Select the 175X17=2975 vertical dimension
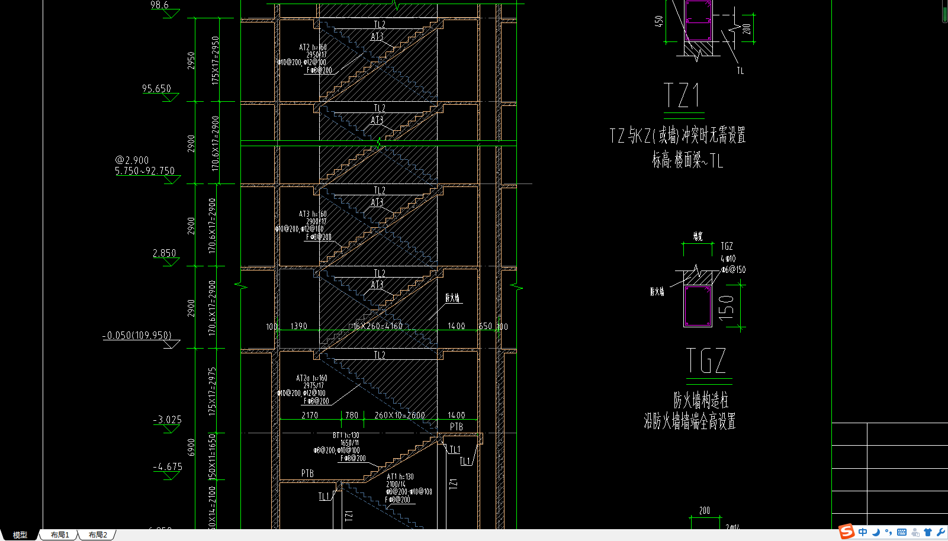948x541 pixels. [213, 392]
